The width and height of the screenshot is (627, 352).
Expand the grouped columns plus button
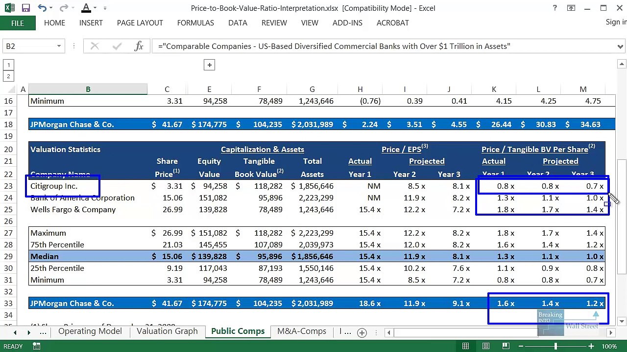click(209, 65)
